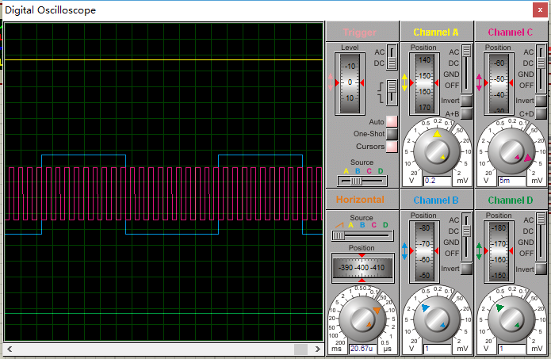This screenshot has height=359, width=551.
Task: Click the waveform scrollbar left arrow
Action: (10, 349)
